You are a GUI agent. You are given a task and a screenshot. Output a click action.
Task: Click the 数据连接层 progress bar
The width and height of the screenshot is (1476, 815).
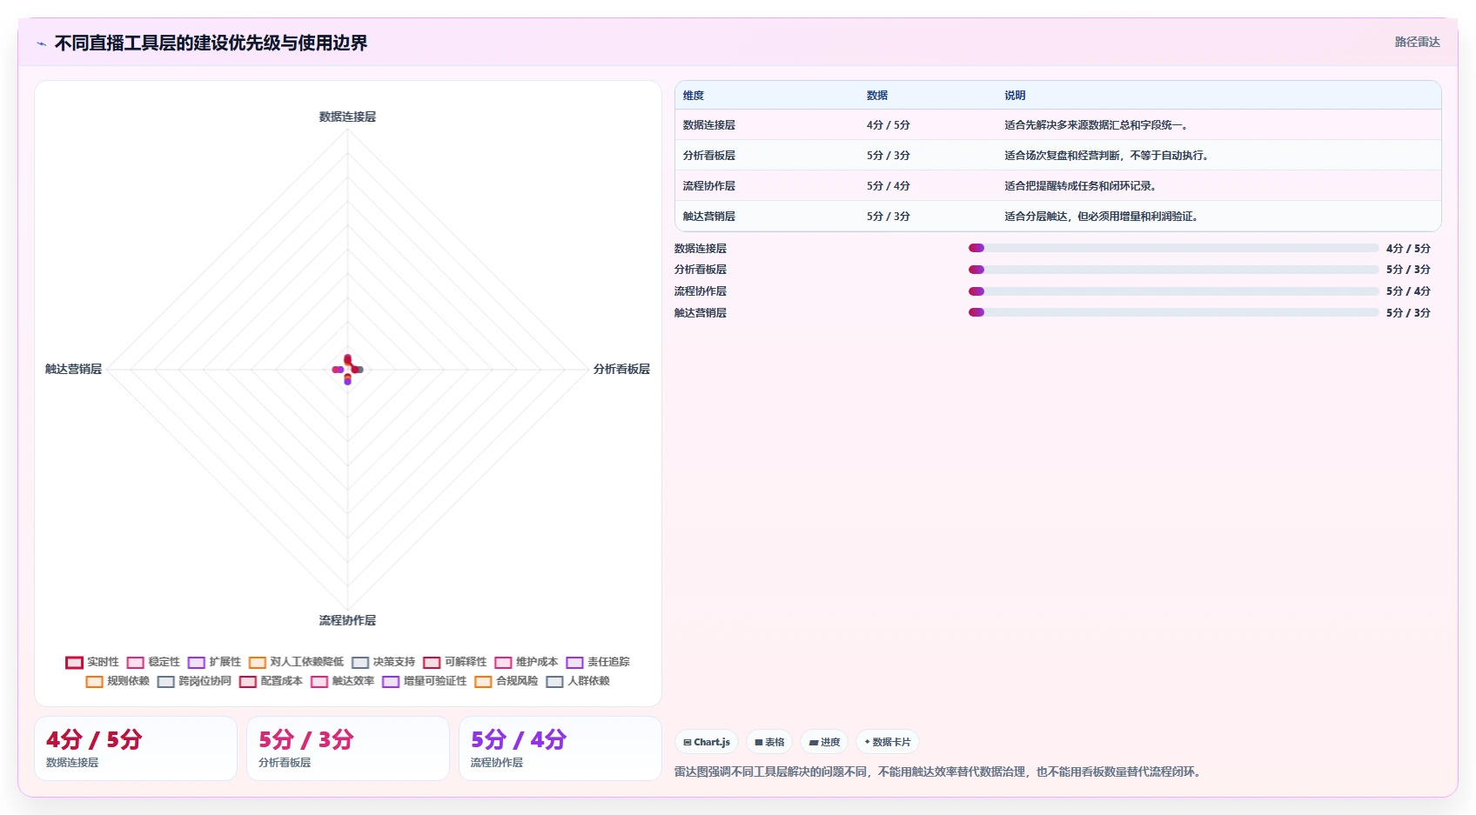1173,249
